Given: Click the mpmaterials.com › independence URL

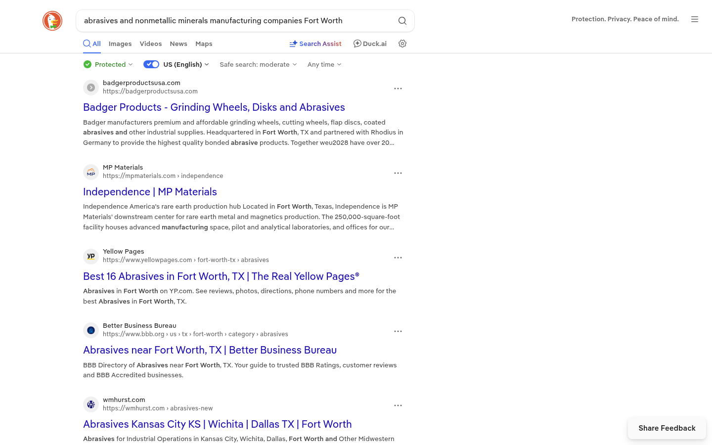Looking at the screenshot, I should pos(163,176).
